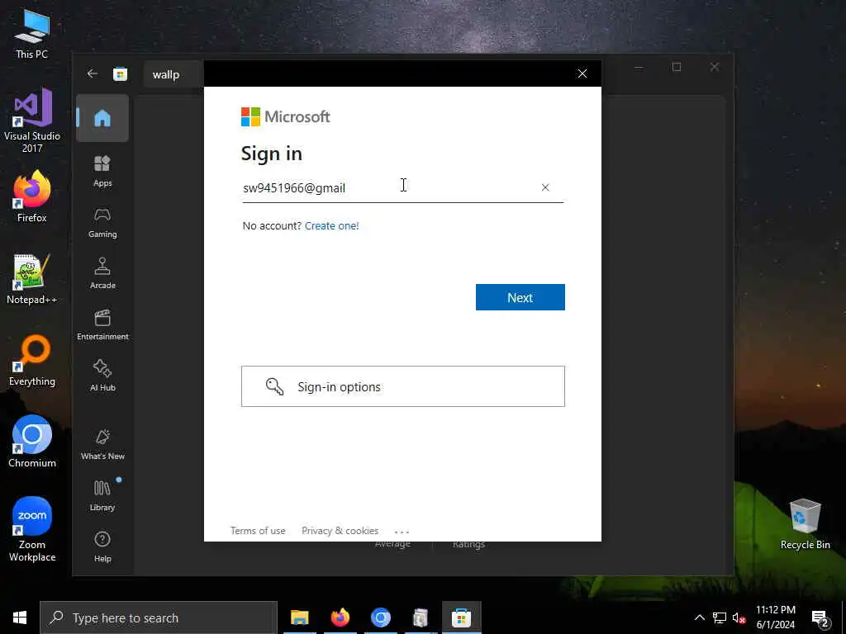Viewport: 846px width, 634px height.
Task: Click the 'Create one!' account link
Action: (x=332, y=226)
